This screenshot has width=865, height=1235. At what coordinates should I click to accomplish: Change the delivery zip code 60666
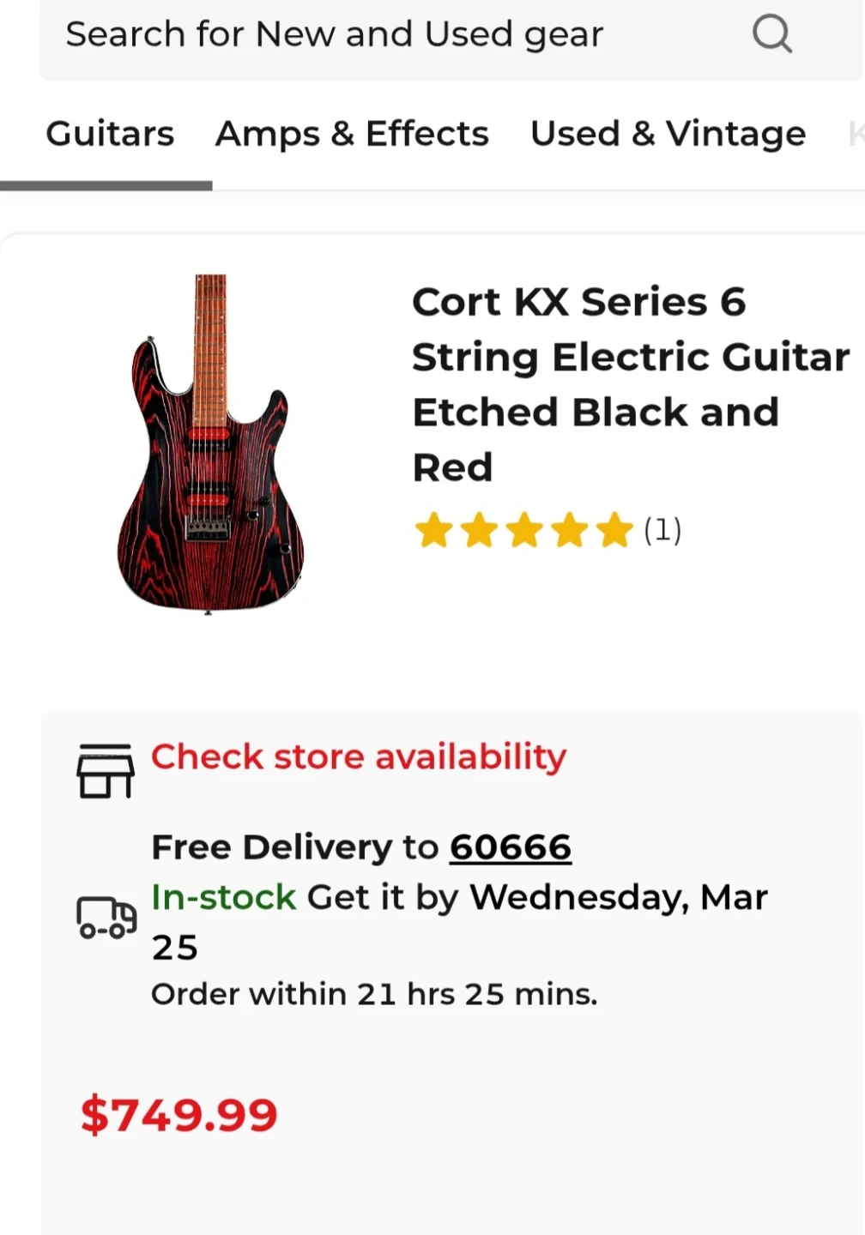click(511, 847)
